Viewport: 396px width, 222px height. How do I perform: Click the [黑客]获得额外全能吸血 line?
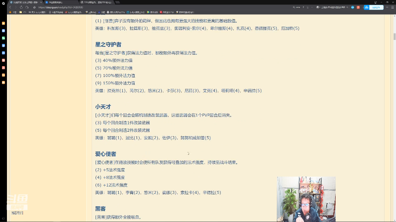pyautogui.click(x=118, y=217)
